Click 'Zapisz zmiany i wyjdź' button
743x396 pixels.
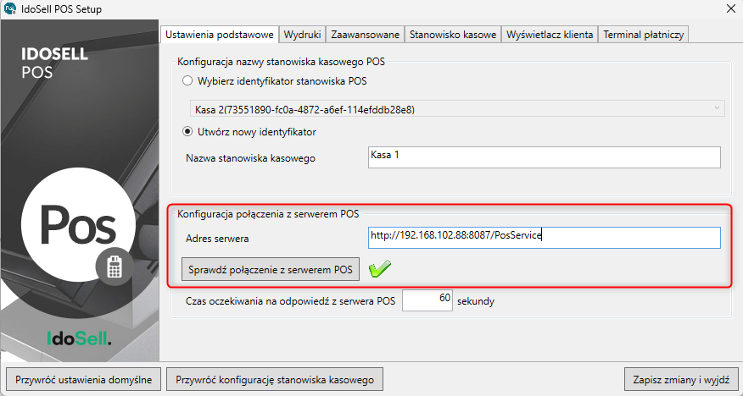pyautogui.click(x=681, y=379)
